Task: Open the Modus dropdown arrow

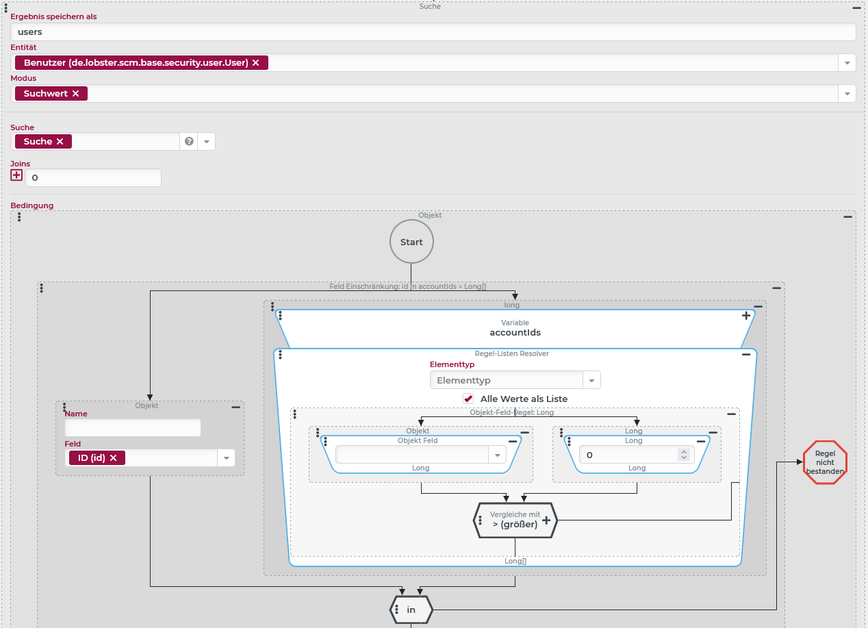Action: coord(847,94)
